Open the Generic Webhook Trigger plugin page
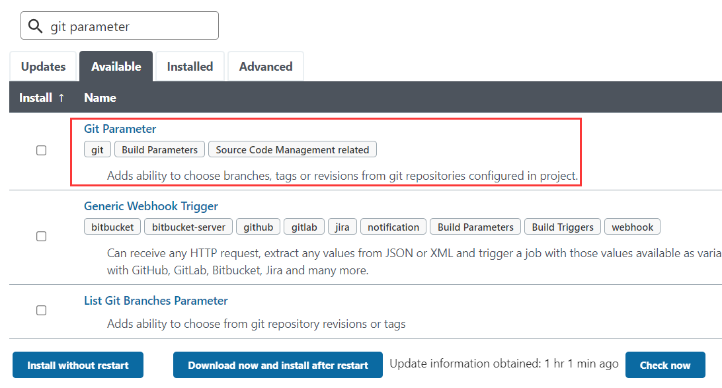 click(151, 206)
